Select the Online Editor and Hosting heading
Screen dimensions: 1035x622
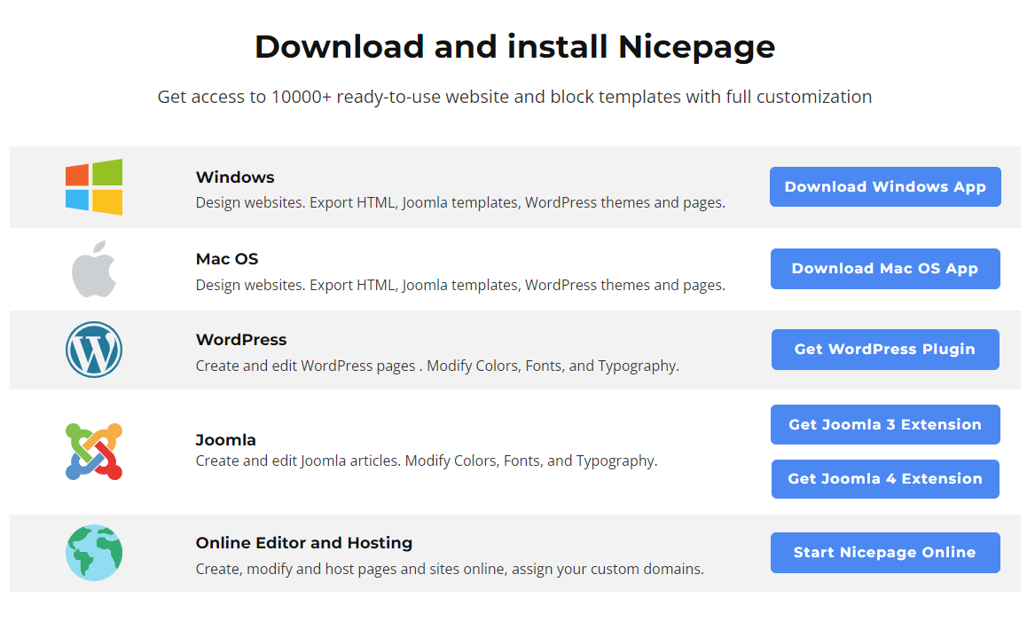pyautogui.click(x=304, y=543)
